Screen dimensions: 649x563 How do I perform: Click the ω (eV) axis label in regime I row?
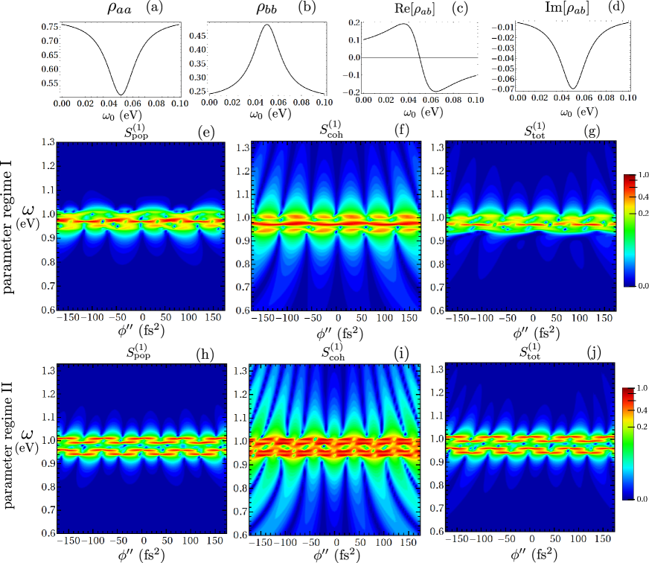pyautogui.click(x=28, y=217)
